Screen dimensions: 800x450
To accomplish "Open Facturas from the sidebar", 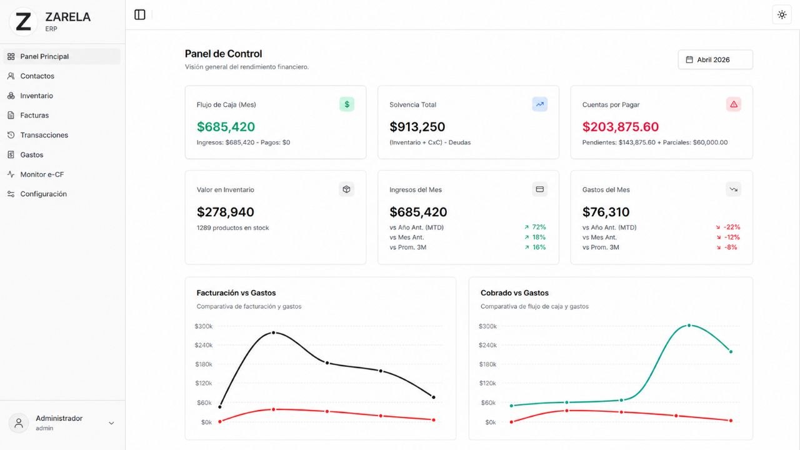I will (34, 116).
